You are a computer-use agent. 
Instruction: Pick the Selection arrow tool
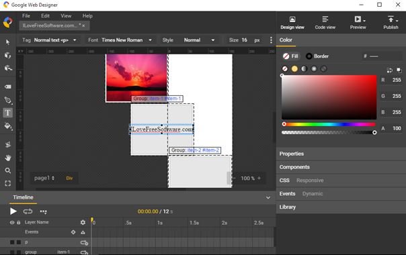7,42
